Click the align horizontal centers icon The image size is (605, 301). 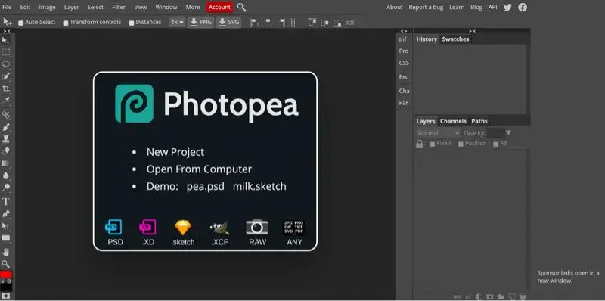pyautogui.click(x=268, y=23)
